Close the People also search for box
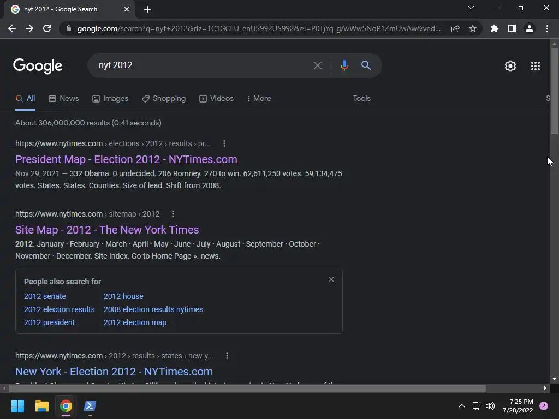Viewport: 559px width, 419px height. [331, 279]
